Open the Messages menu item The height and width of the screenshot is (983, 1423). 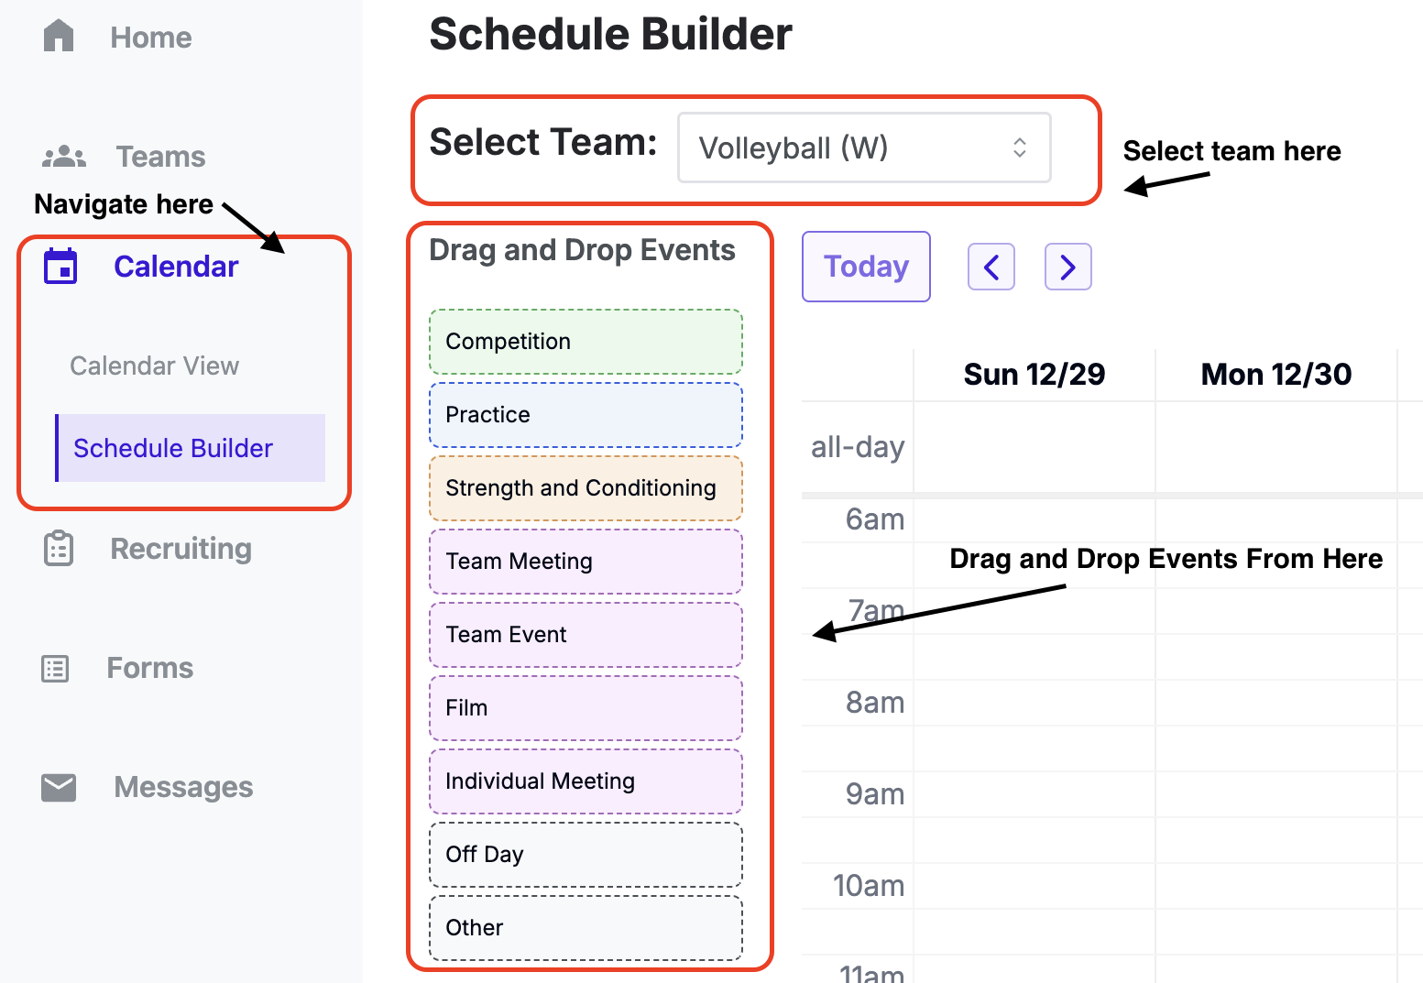[x=183, y=787]
